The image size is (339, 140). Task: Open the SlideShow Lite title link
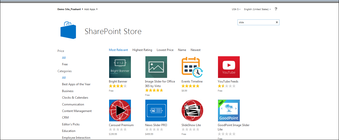tap(191, 125)
